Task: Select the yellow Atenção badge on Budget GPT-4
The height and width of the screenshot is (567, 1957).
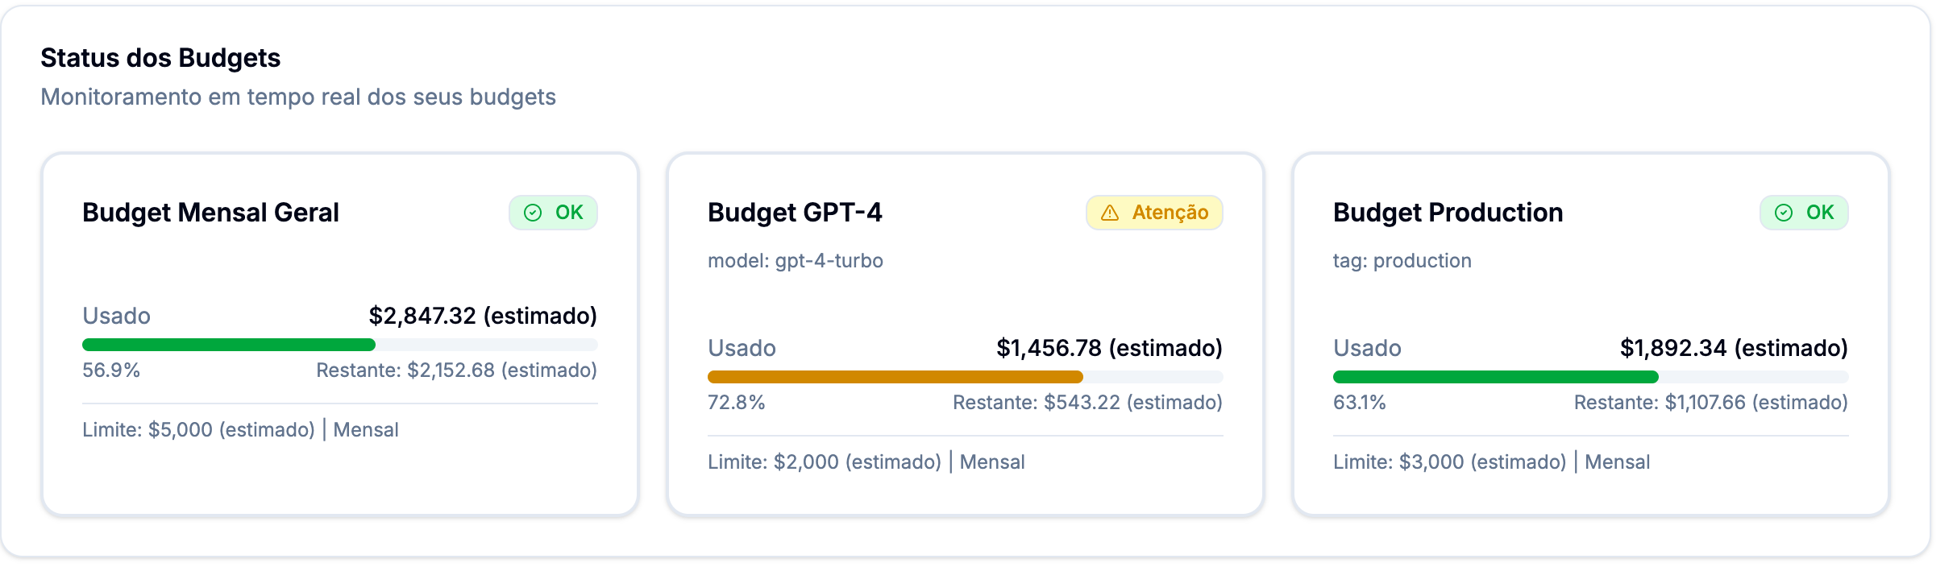Action: tap(1154, 213)
